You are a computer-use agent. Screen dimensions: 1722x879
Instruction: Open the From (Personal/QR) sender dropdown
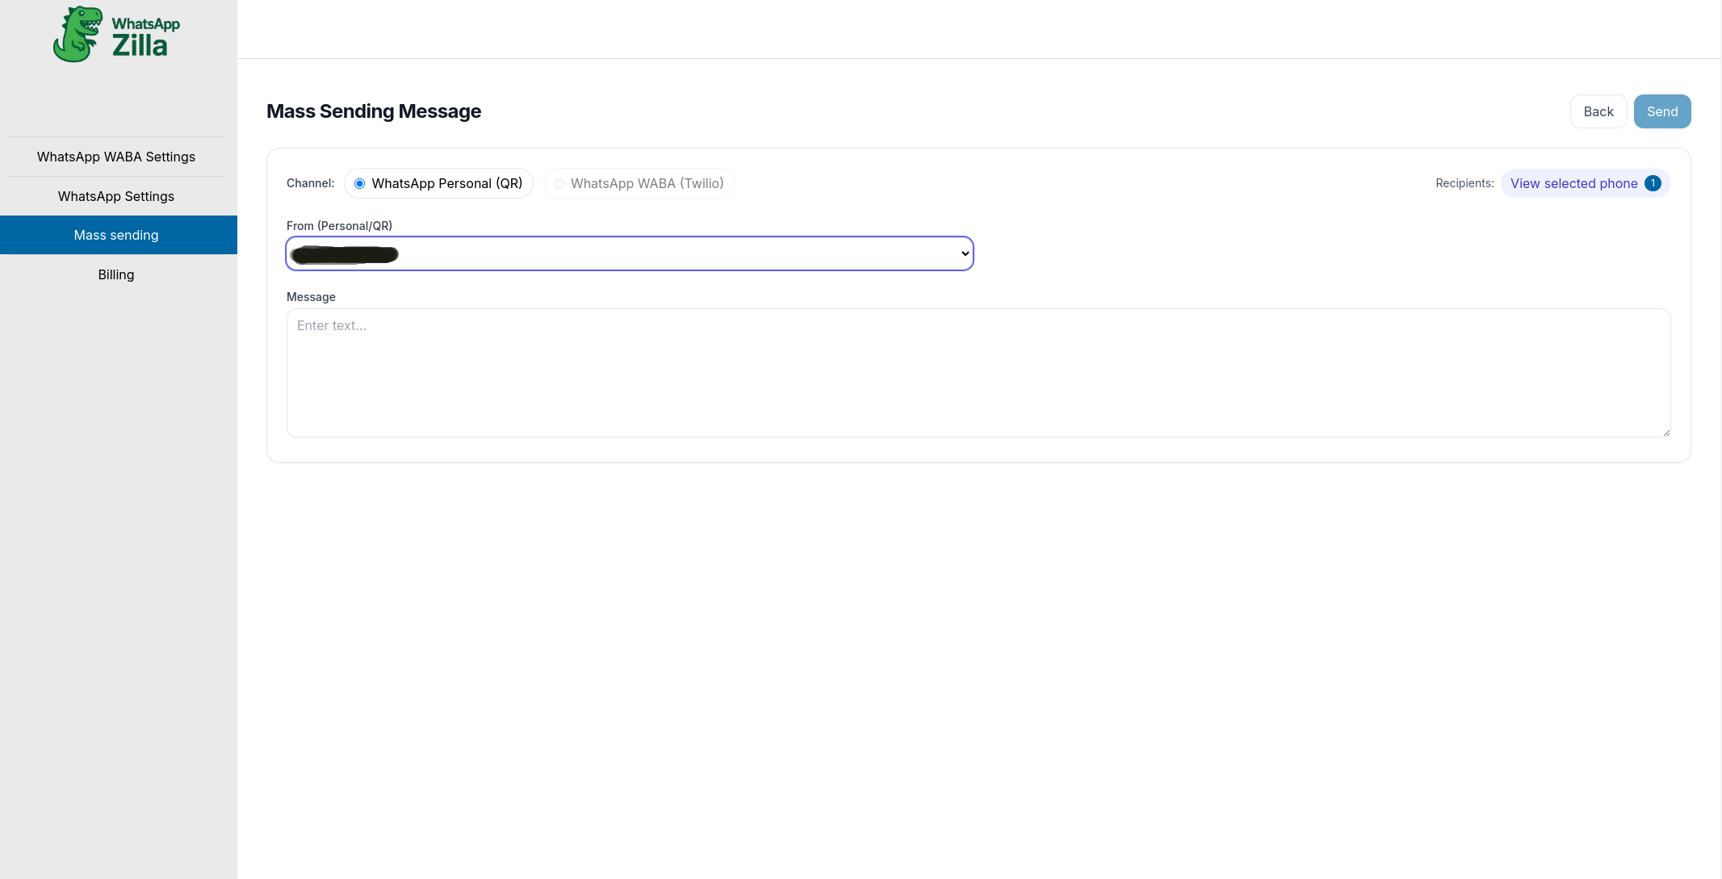[x=630, y=254]
